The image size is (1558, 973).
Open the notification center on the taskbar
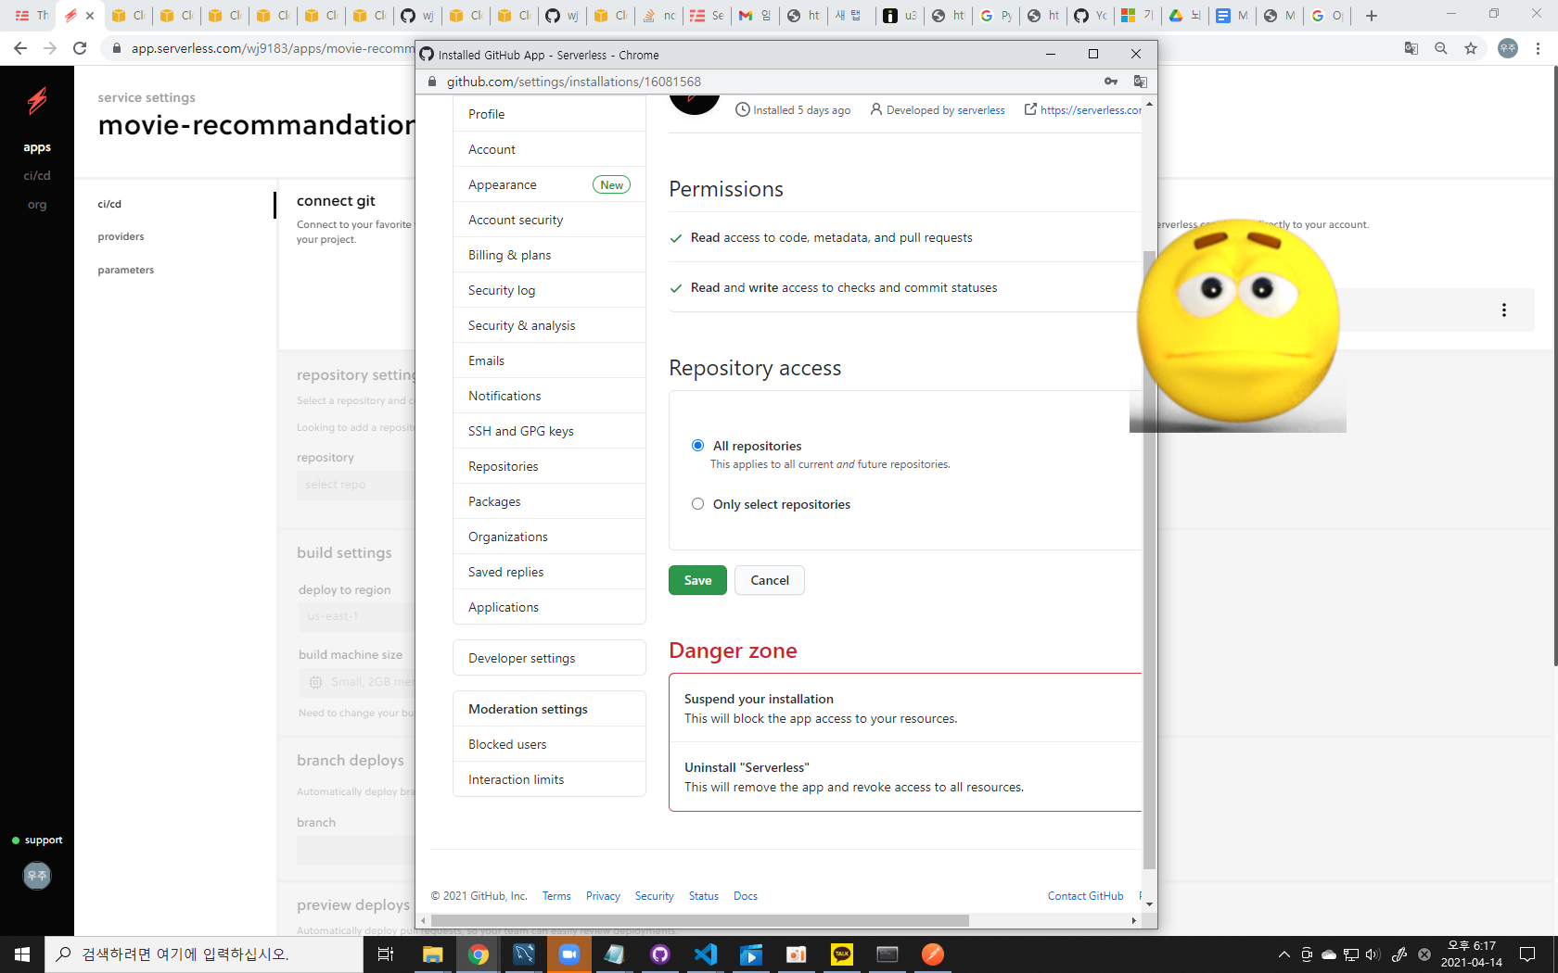coord(1527,954)
